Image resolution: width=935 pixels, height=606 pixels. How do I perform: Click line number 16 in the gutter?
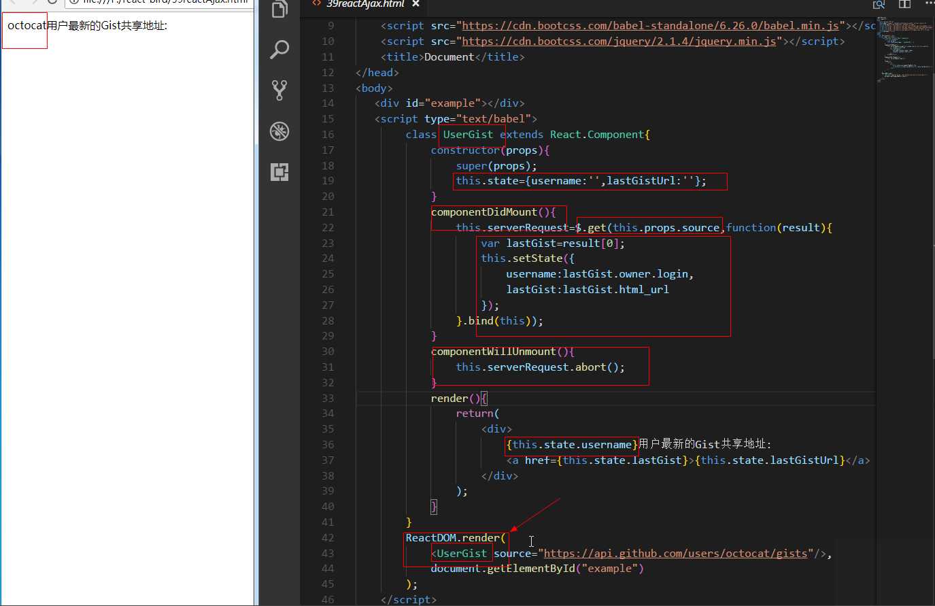tap(328, 135)
